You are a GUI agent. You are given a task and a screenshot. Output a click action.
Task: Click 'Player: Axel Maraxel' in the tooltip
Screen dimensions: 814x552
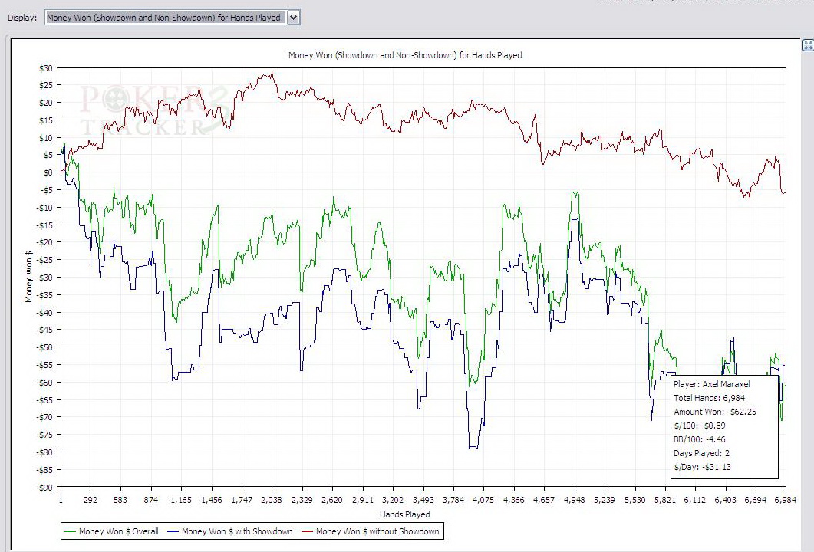pyautogui.click(x=712, y=384)
